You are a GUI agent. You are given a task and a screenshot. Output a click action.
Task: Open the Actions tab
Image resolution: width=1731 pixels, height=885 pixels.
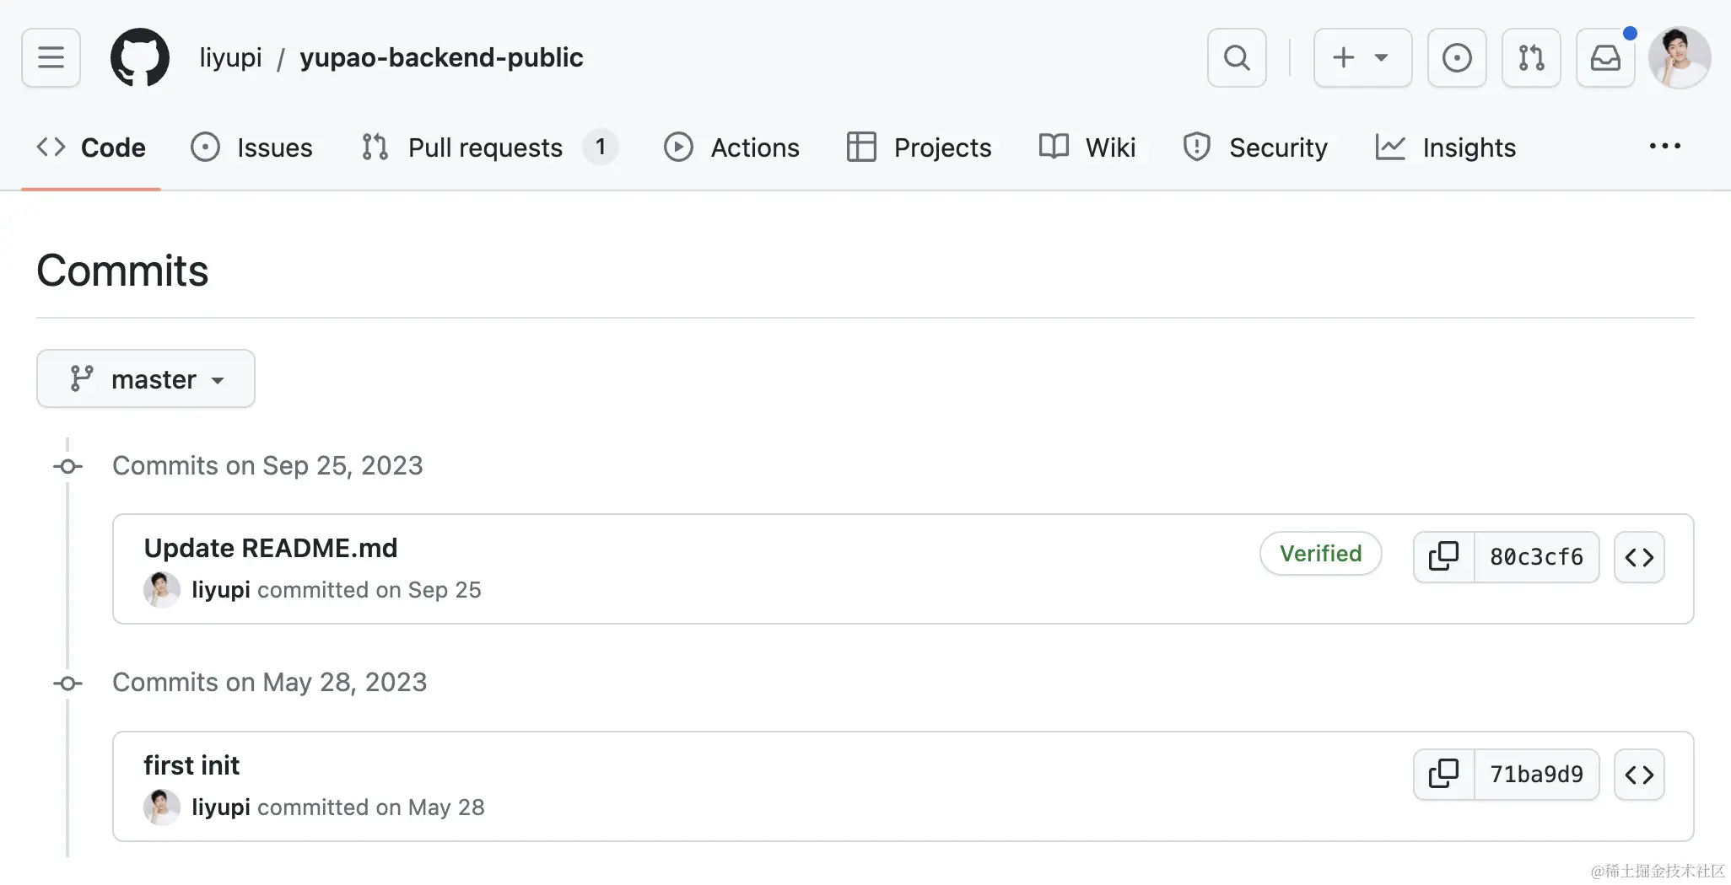[731, 147]
